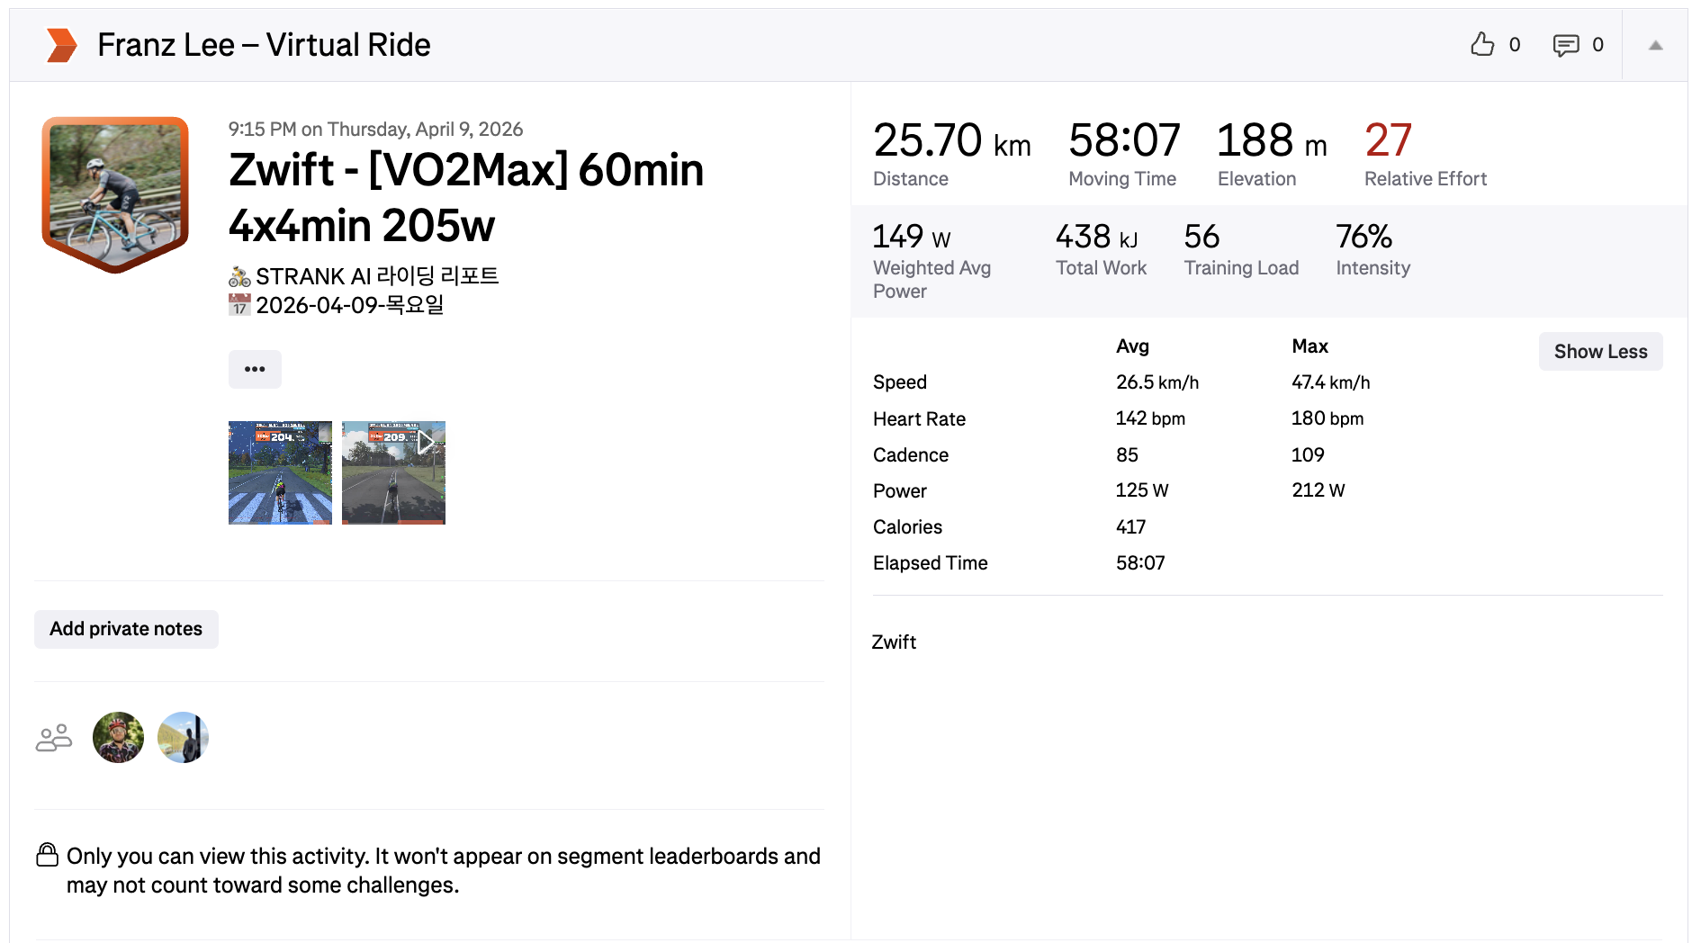Image resolution: width=1692 pixels, height=943 pixels.
Task: Play the second Zwift video thumbnail
Action: [x=393, y=472]
